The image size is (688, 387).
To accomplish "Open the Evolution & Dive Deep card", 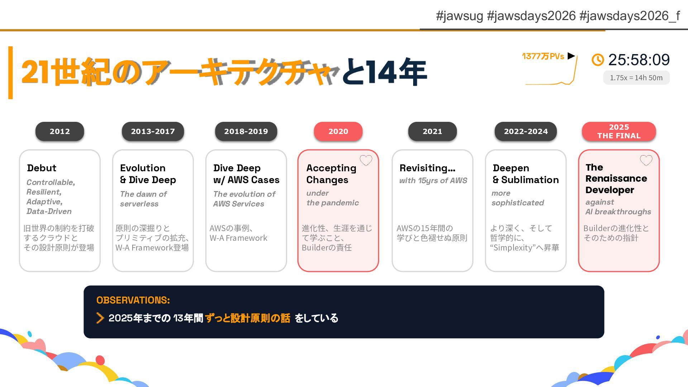I will [x=153, y=211].
